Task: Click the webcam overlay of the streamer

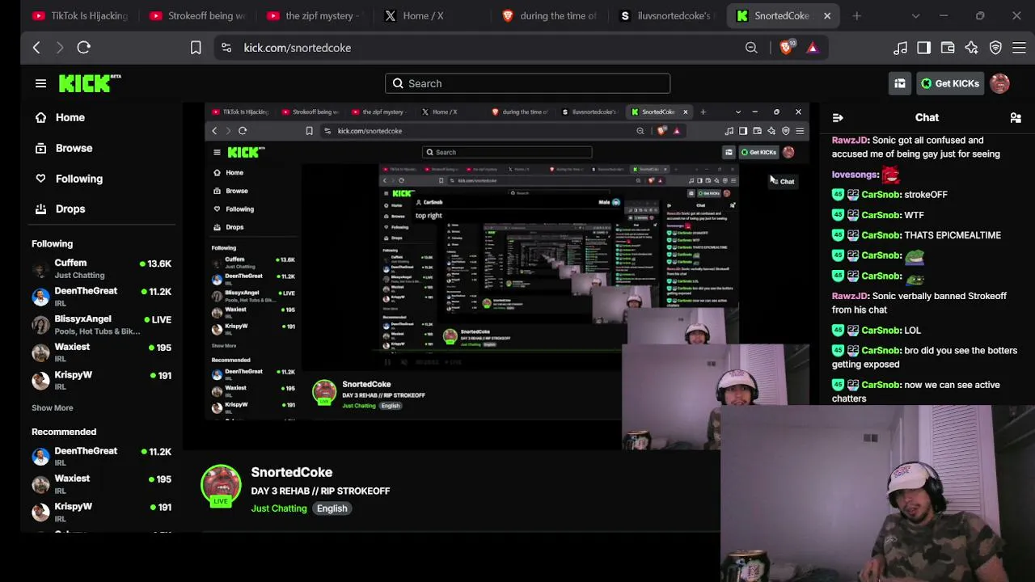Action: 877,493
